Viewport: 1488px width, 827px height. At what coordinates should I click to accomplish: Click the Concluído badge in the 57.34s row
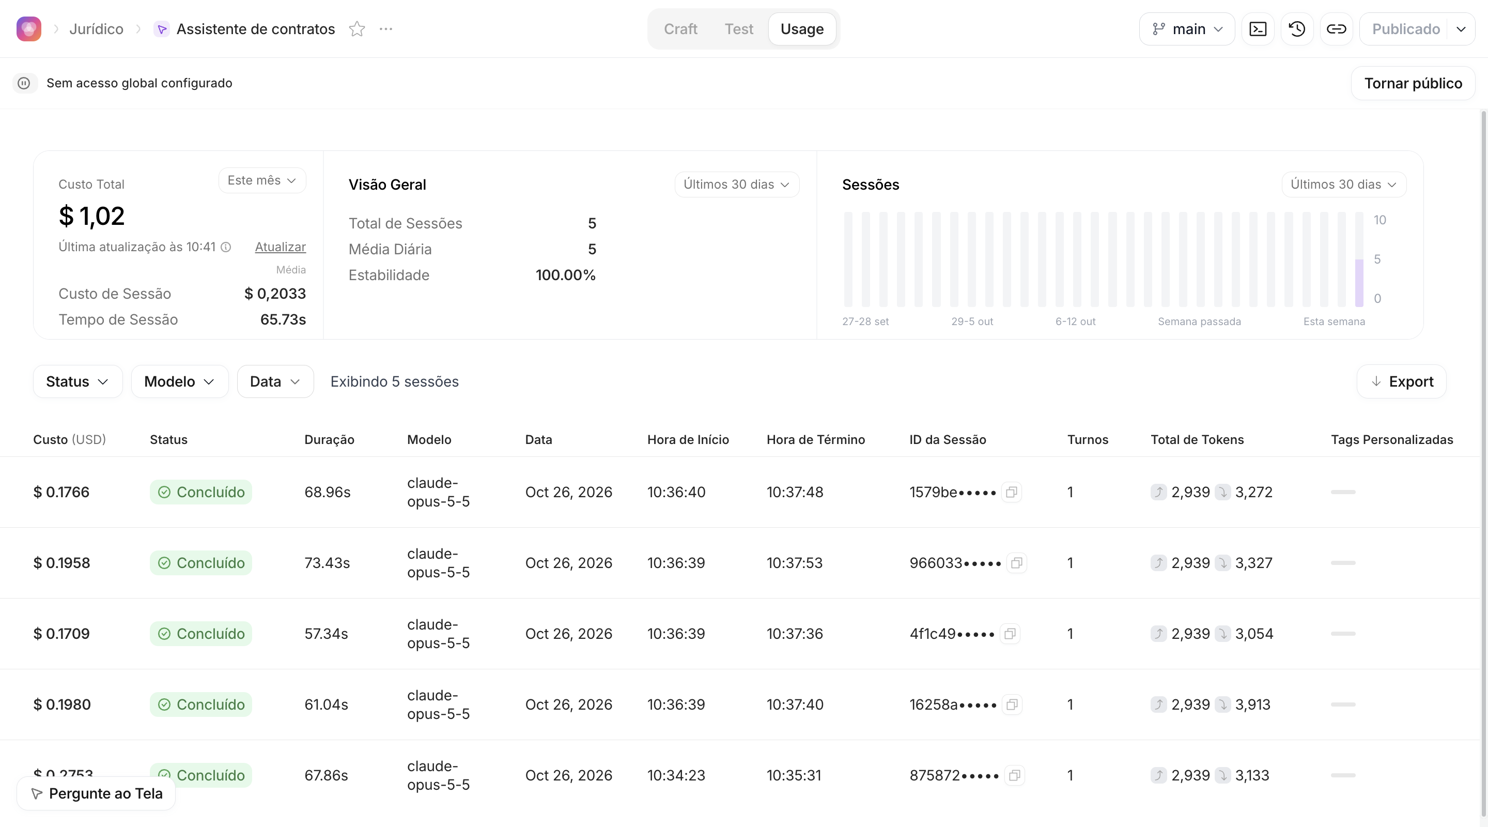click(x=200, y=634)
